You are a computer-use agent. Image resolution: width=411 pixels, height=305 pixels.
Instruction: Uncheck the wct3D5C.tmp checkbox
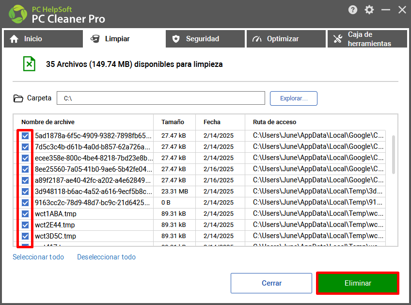click(25, 236)
